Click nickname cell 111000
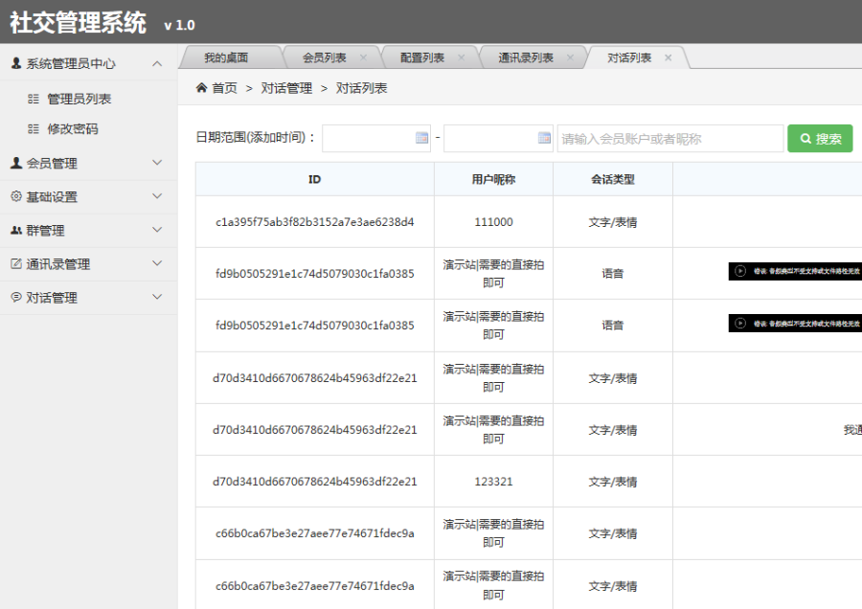Viewport: 862px width, 609px height. 493,222
